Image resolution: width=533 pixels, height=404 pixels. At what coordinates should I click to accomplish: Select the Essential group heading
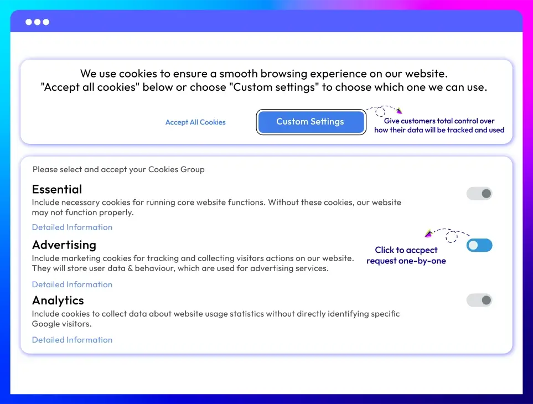tap(57, 189)
